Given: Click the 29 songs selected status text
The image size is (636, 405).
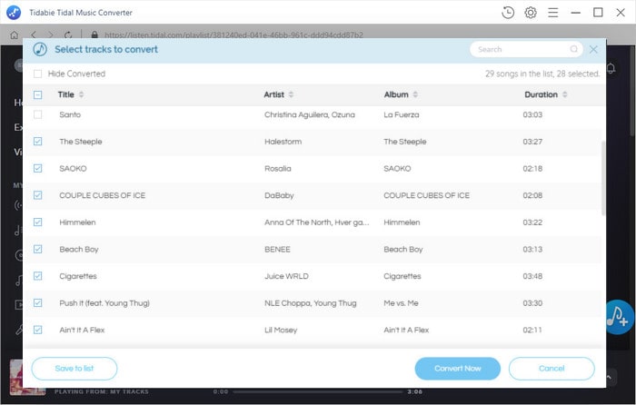Looking at the screenshot, I should [542, 74].
